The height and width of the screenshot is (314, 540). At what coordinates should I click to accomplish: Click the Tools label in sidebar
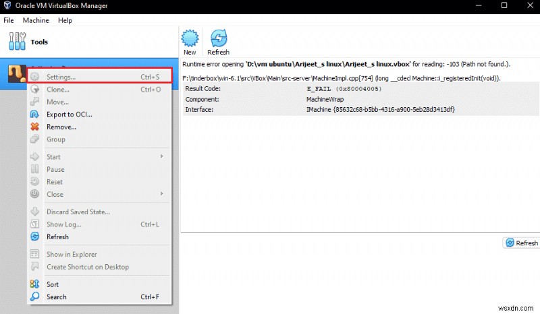(39, 42)
